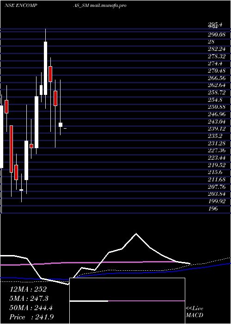Click the 215.6 price level label

215,173
